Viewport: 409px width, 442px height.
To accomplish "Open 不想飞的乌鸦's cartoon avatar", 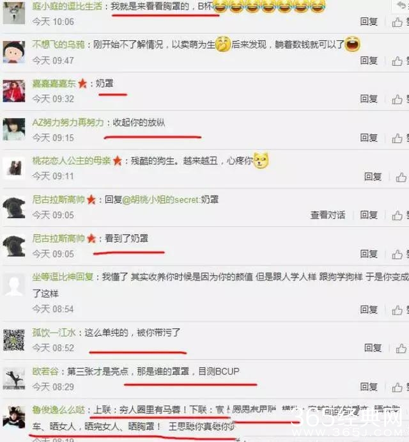I will (14, 52).
